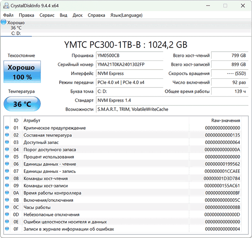Click raw value 000000001CCAEE
The image size is (252, 238).
coord(222,171)
